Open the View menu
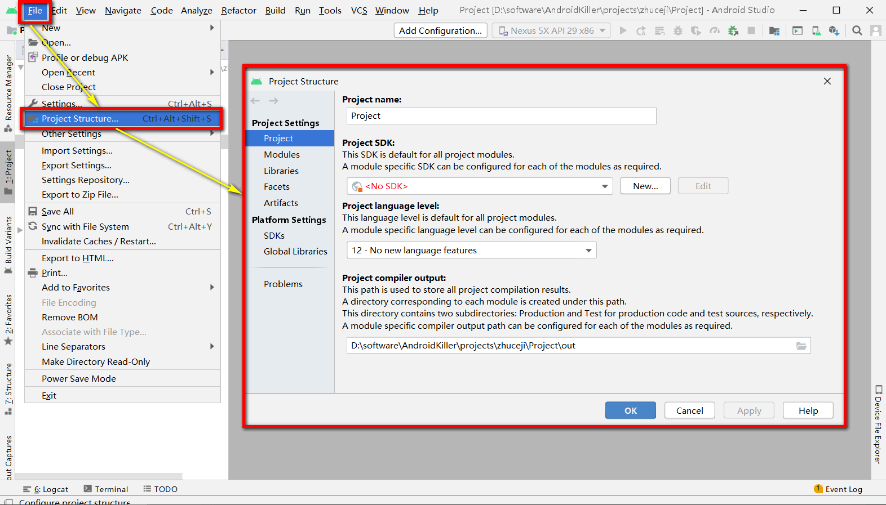Viewport: 886px width, 505px height. tap(86, 10)
